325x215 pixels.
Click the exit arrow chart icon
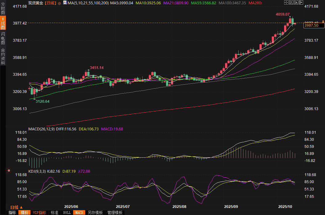[301, 3]
